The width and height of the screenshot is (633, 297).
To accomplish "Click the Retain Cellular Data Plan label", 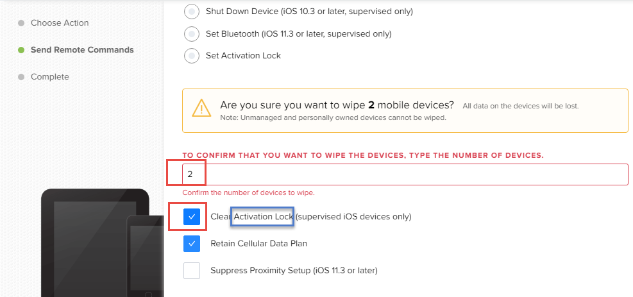I will click(x=258, y=244).
